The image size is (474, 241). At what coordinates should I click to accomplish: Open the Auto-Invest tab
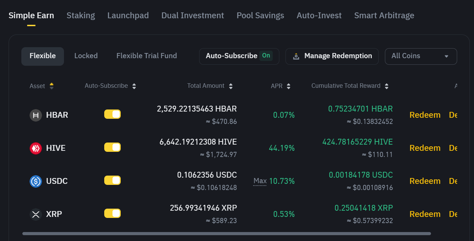319,15
